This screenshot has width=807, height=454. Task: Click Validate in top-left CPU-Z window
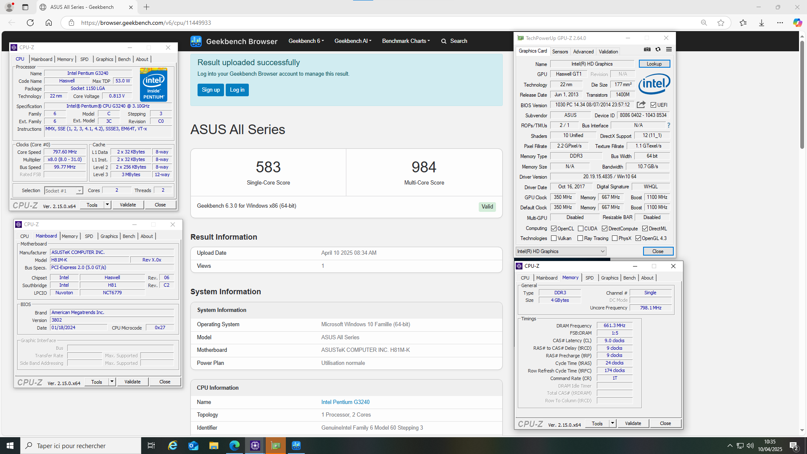coord(128,205)
